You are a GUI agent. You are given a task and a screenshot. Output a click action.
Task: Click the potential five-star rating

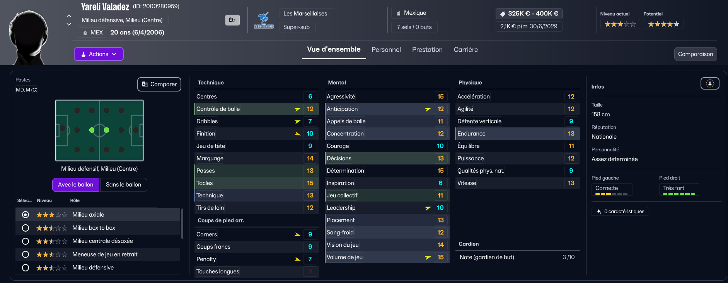(663, 24)
